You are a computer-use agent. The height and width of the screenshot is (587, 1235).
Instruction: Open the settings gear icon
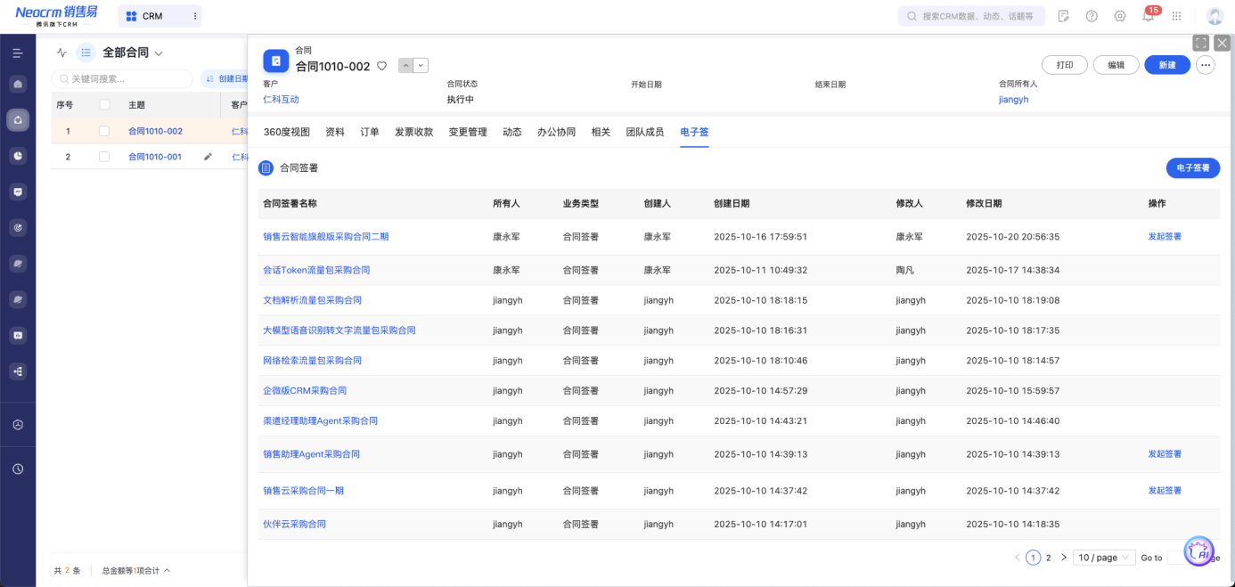[x=1120, y=16]
